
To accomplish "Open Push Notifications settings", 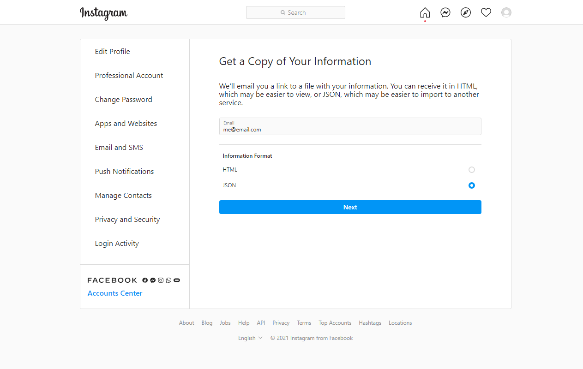I will click(x=125, y=171).
